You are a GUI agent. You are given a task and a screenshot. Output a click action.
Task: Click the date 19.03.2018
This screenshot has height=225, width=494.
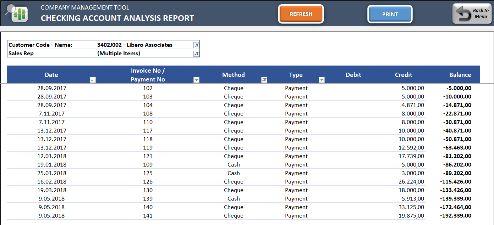pyautogui.click(x=52, y=190)
